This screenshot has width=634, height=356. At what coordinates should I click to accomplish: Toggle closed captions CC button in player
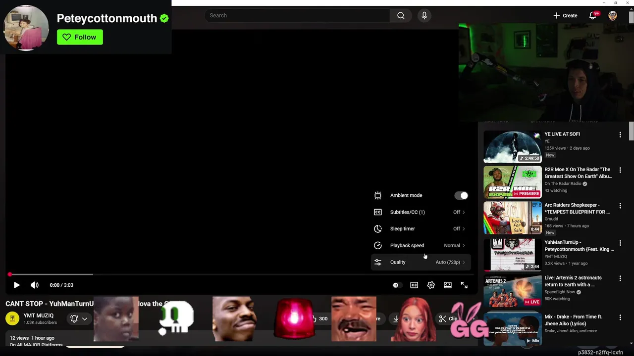click(414, 285)
